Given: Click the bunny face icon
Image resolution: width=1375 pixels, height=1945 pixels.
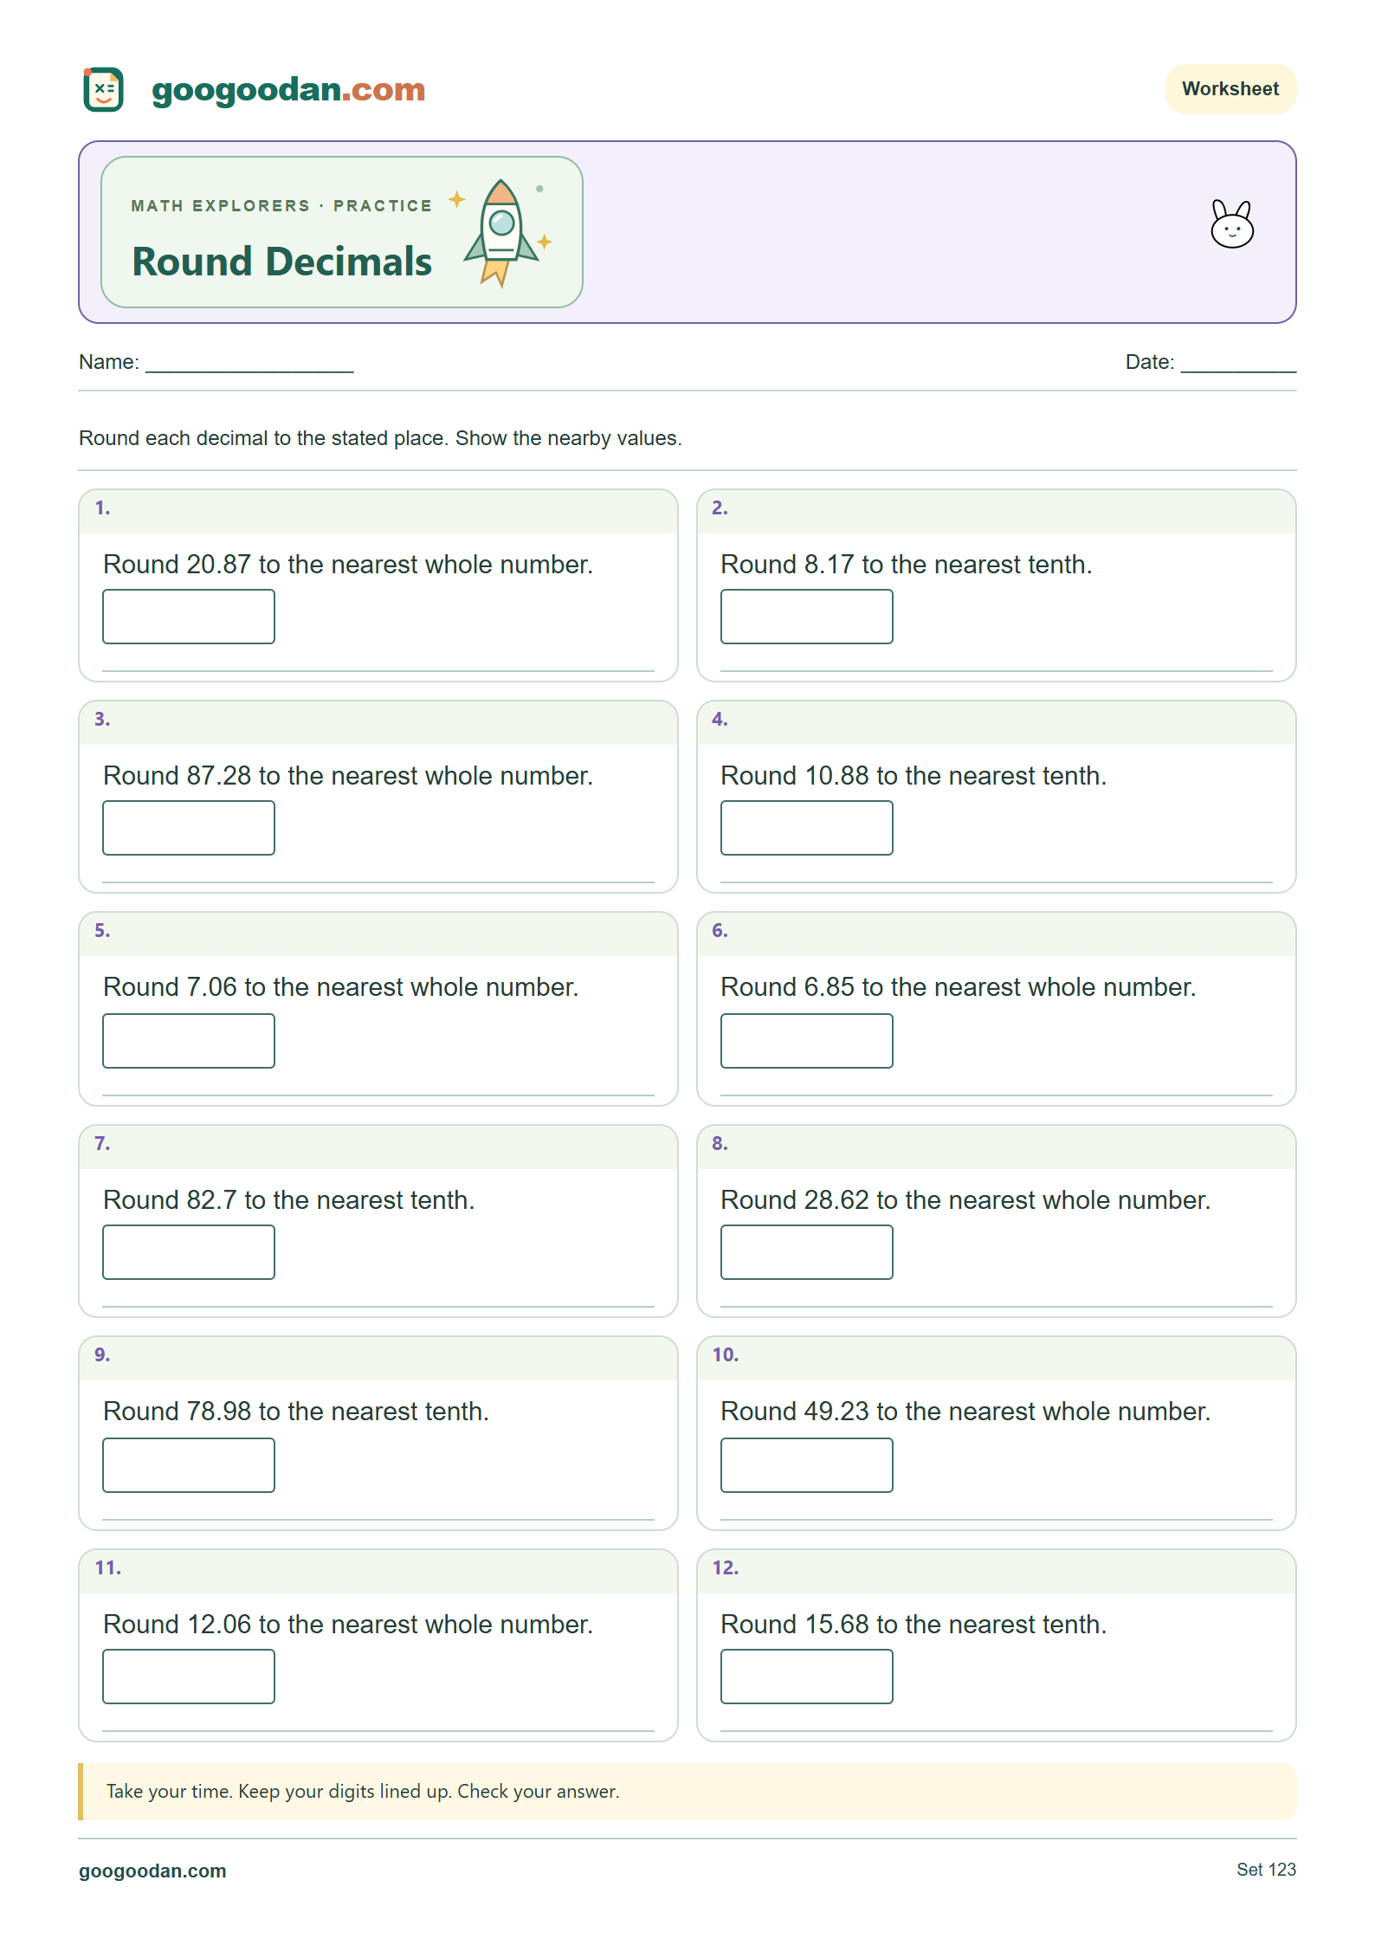Looking at the screenshot, I should tap(1231, 224).
